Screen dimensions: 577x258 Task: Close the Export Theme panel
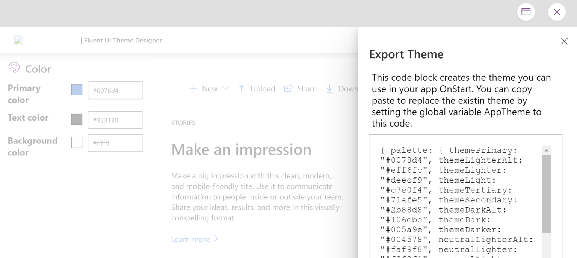pyautogui.click(x=564, y=41)
